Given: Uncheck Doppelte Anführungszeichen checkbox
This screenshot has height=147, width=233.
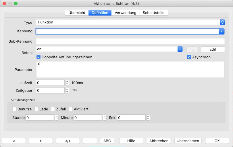Looking at the screenshot, I should 39,57.
